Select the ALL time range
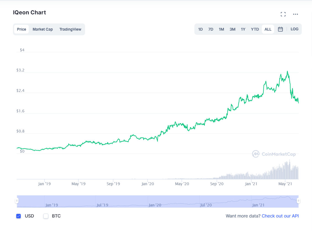This screenshot has height=231, width=312. point(268,29)
